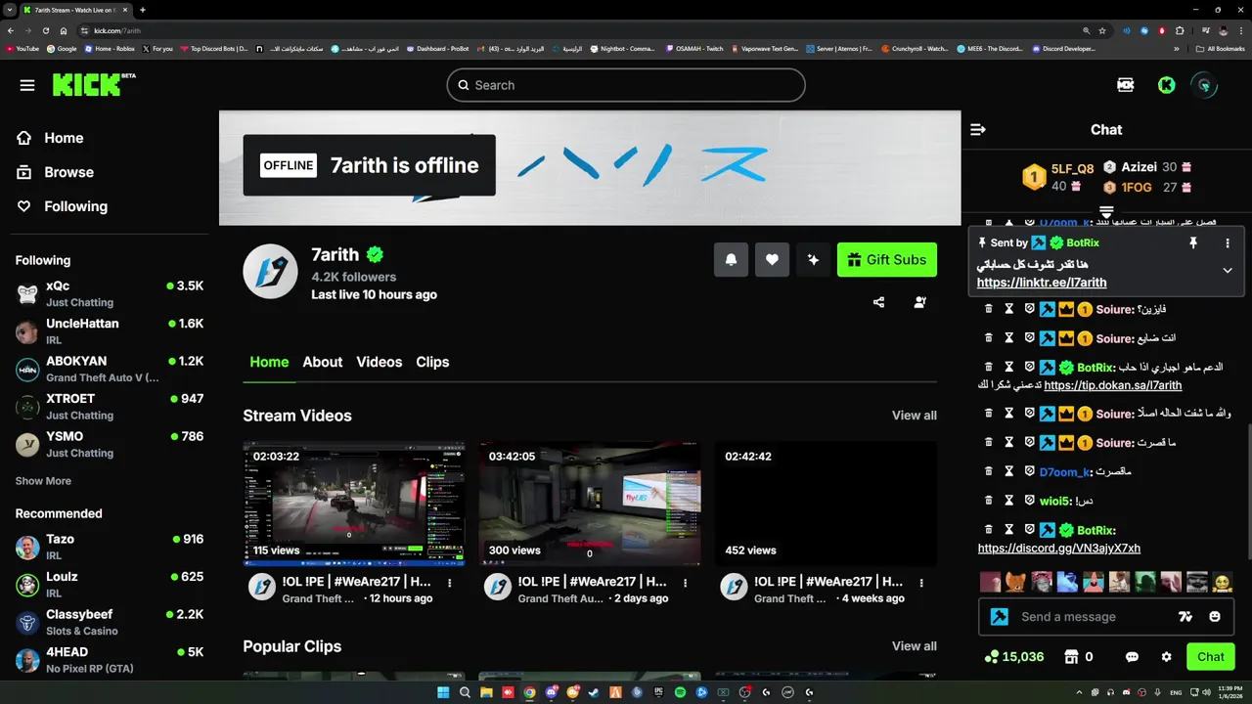Click the Search field
Screen dimensions: 1252x704
click(x=626, y=85)
